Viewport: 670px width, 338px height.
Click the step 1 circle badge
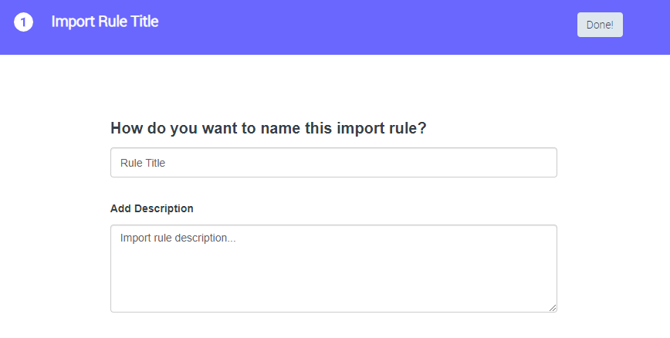pos(23,22)
